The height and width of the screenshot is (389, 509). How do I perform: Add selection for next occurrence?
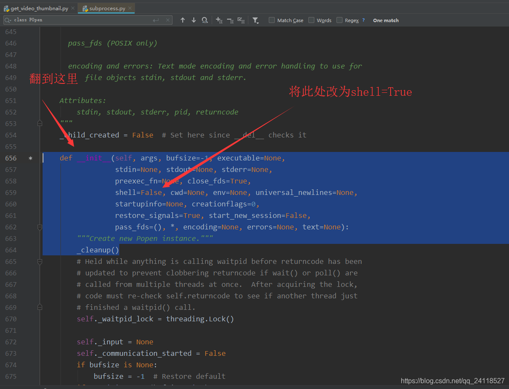pos(219,20)
